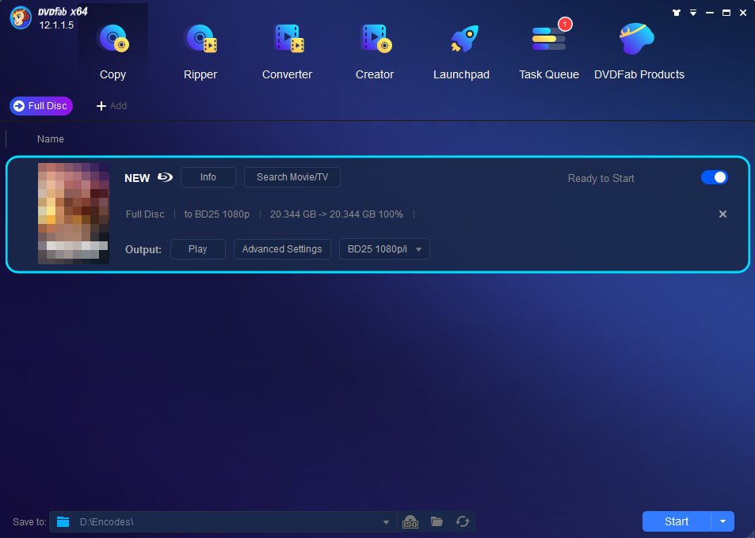Click the Save to path field

click(223, 521)
